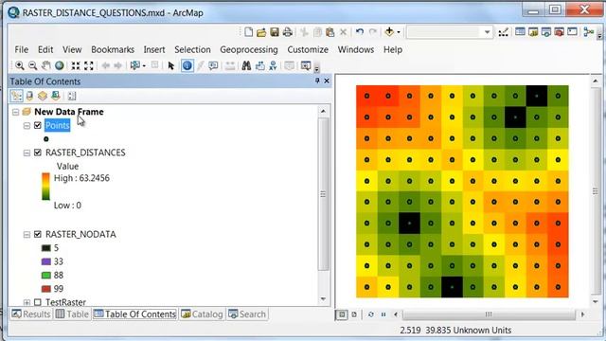The height and width of the screenshot is (341, 606).
Task: Click the Paste icon
Action: click(330, 32)
